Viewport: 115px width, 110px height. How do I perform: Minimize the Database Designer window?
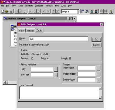pyautogui.click(x=68, y=19)
